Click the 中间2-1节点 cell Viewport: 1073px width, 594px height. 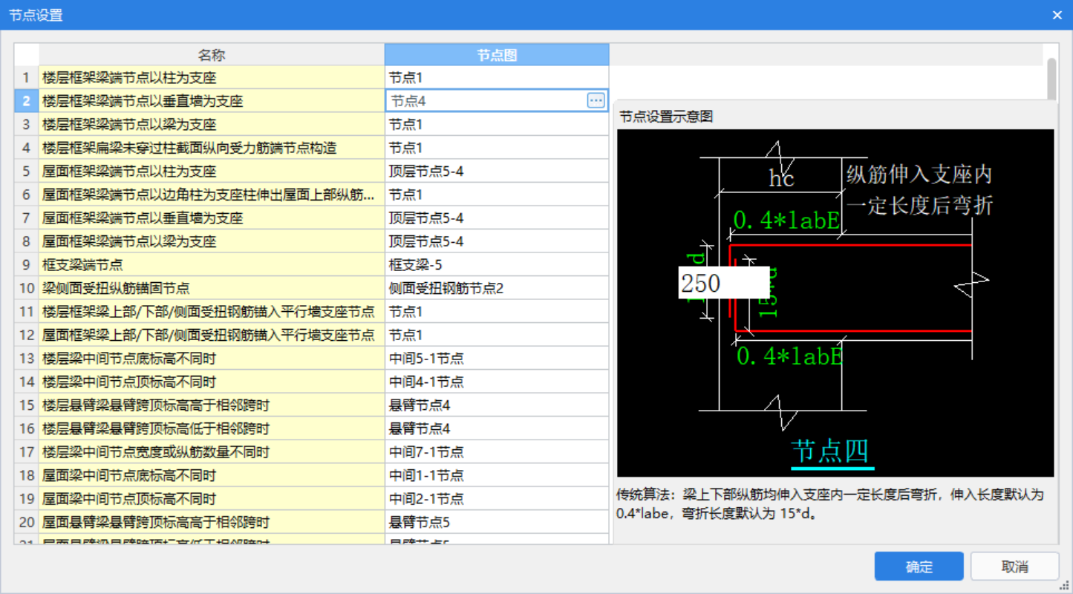pos(497,499)
